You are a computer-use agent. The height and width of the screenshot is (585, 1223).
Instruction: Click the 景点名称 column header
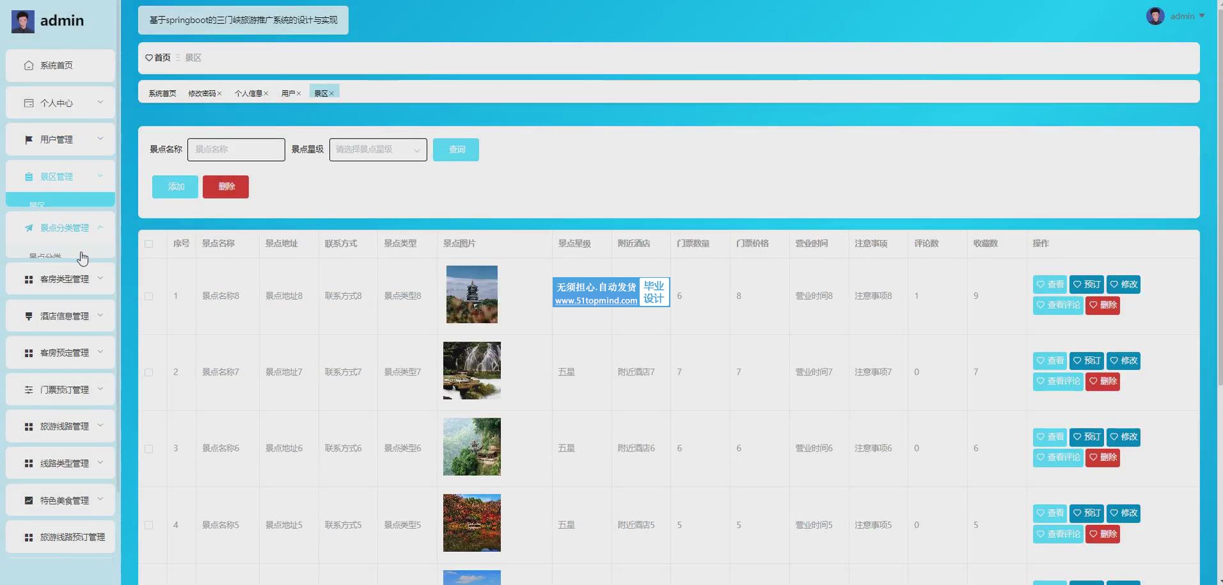(x=218, y=243)
